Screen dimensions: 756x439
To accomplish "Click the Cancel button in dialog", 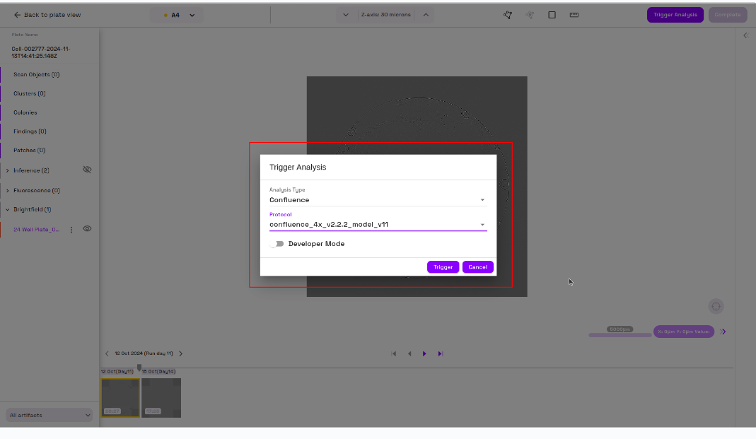I will click(x=477, y=267).
